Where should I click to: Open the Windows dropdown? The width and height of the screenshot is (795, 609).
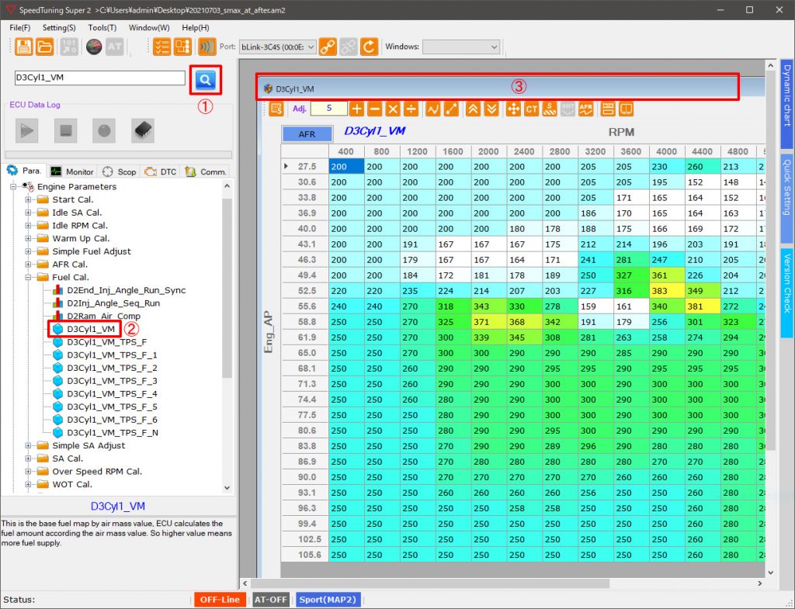click(x=461, y=47)
